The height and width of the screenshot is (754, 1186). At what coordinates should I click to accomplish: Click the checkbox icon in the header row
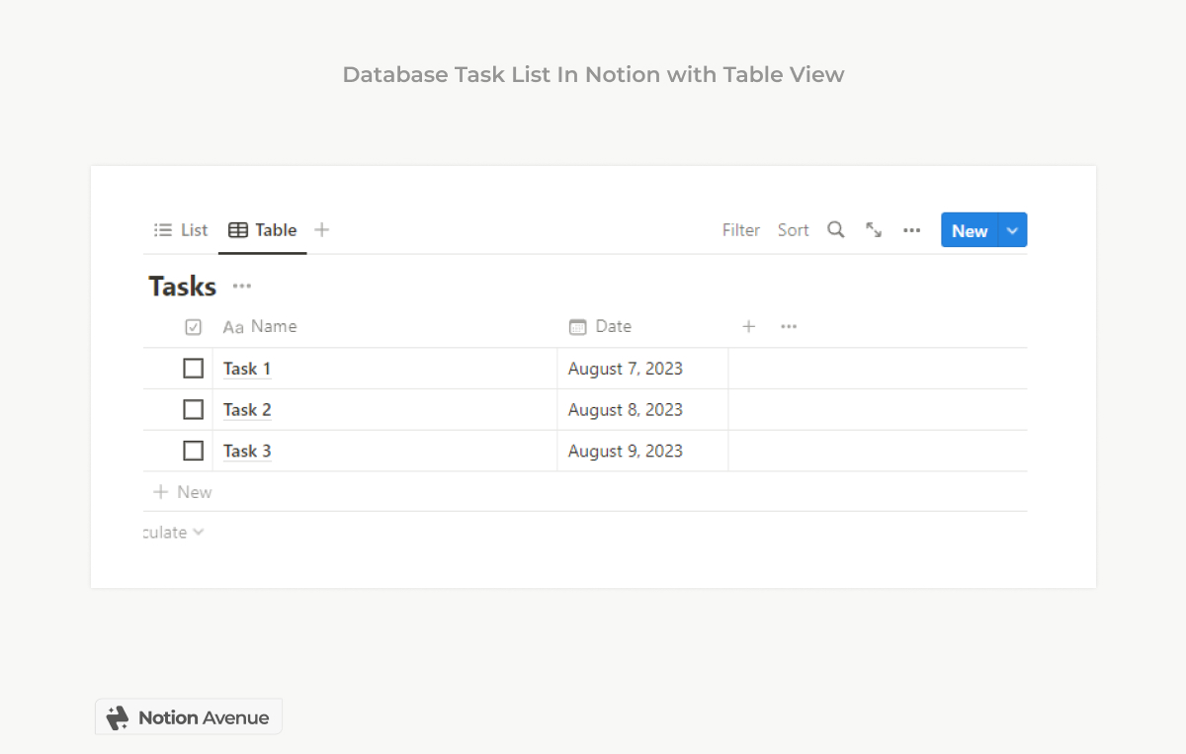(193, 326)
